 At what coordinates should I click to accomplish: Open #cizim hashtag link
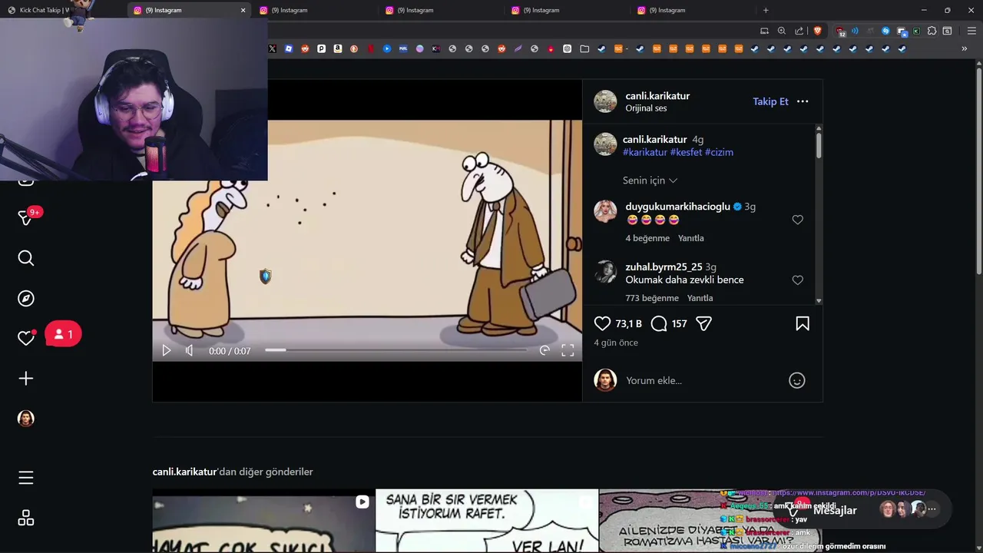[x=719, y=152]
